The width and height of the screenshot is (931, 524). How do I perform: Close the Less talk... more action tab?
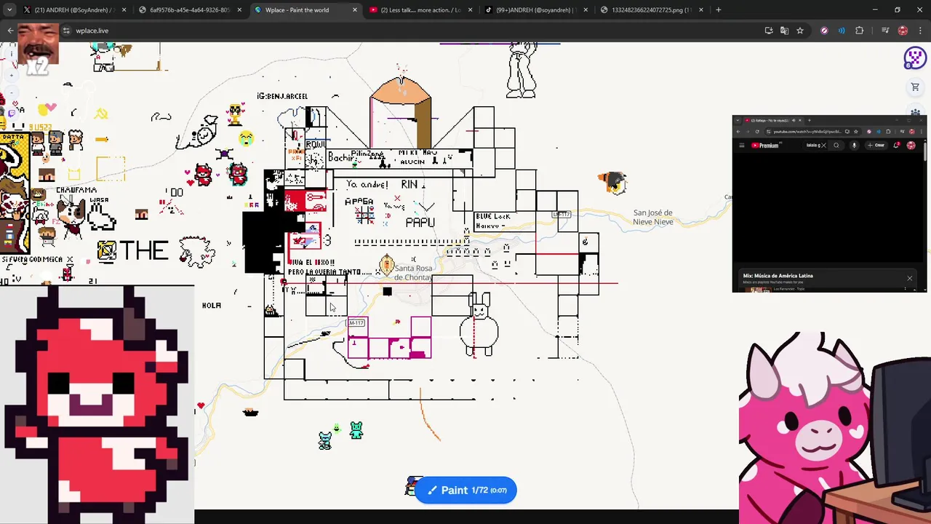471,10
